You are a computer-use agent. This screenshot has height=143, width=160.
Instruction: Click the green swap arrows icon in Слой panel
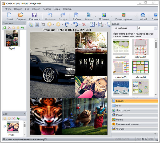[18, 118]
